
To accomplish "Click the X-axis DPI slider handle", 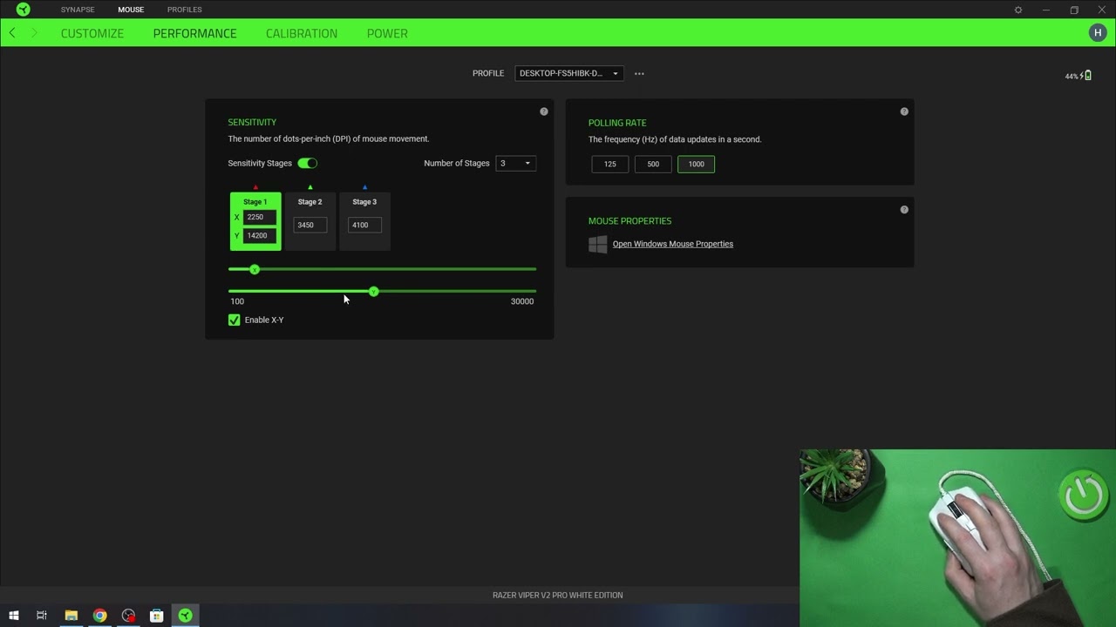I will click(x=255, y=269).
